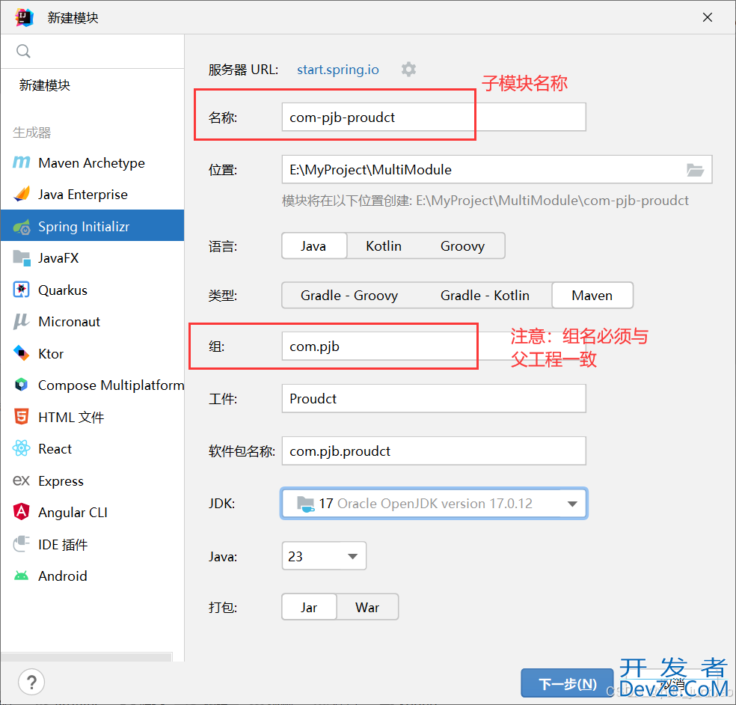Click the sidebar search field
This screenshot has width=736, height=705.
(93, 51)
